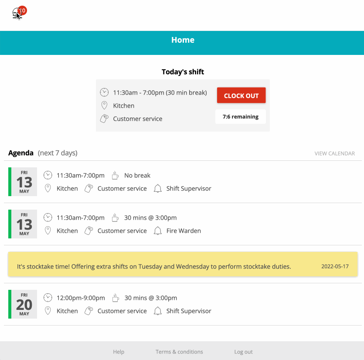The image size is (364, 360).
Task: Open Terms & conditions
Action: coord(179,352)
